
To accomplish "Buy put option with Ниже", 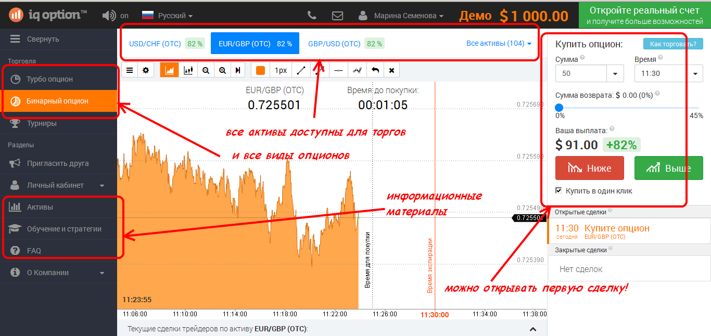I will [590, 168].
